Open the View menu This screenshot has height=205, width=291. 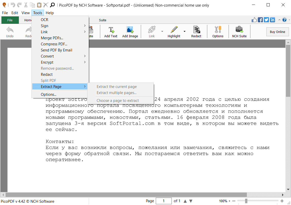point(25,13)
